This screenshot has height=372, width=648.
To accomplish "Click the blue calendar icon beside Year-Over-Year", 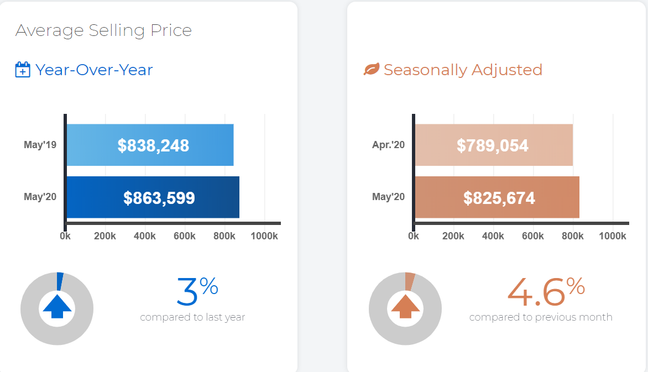I will (22, 70).
